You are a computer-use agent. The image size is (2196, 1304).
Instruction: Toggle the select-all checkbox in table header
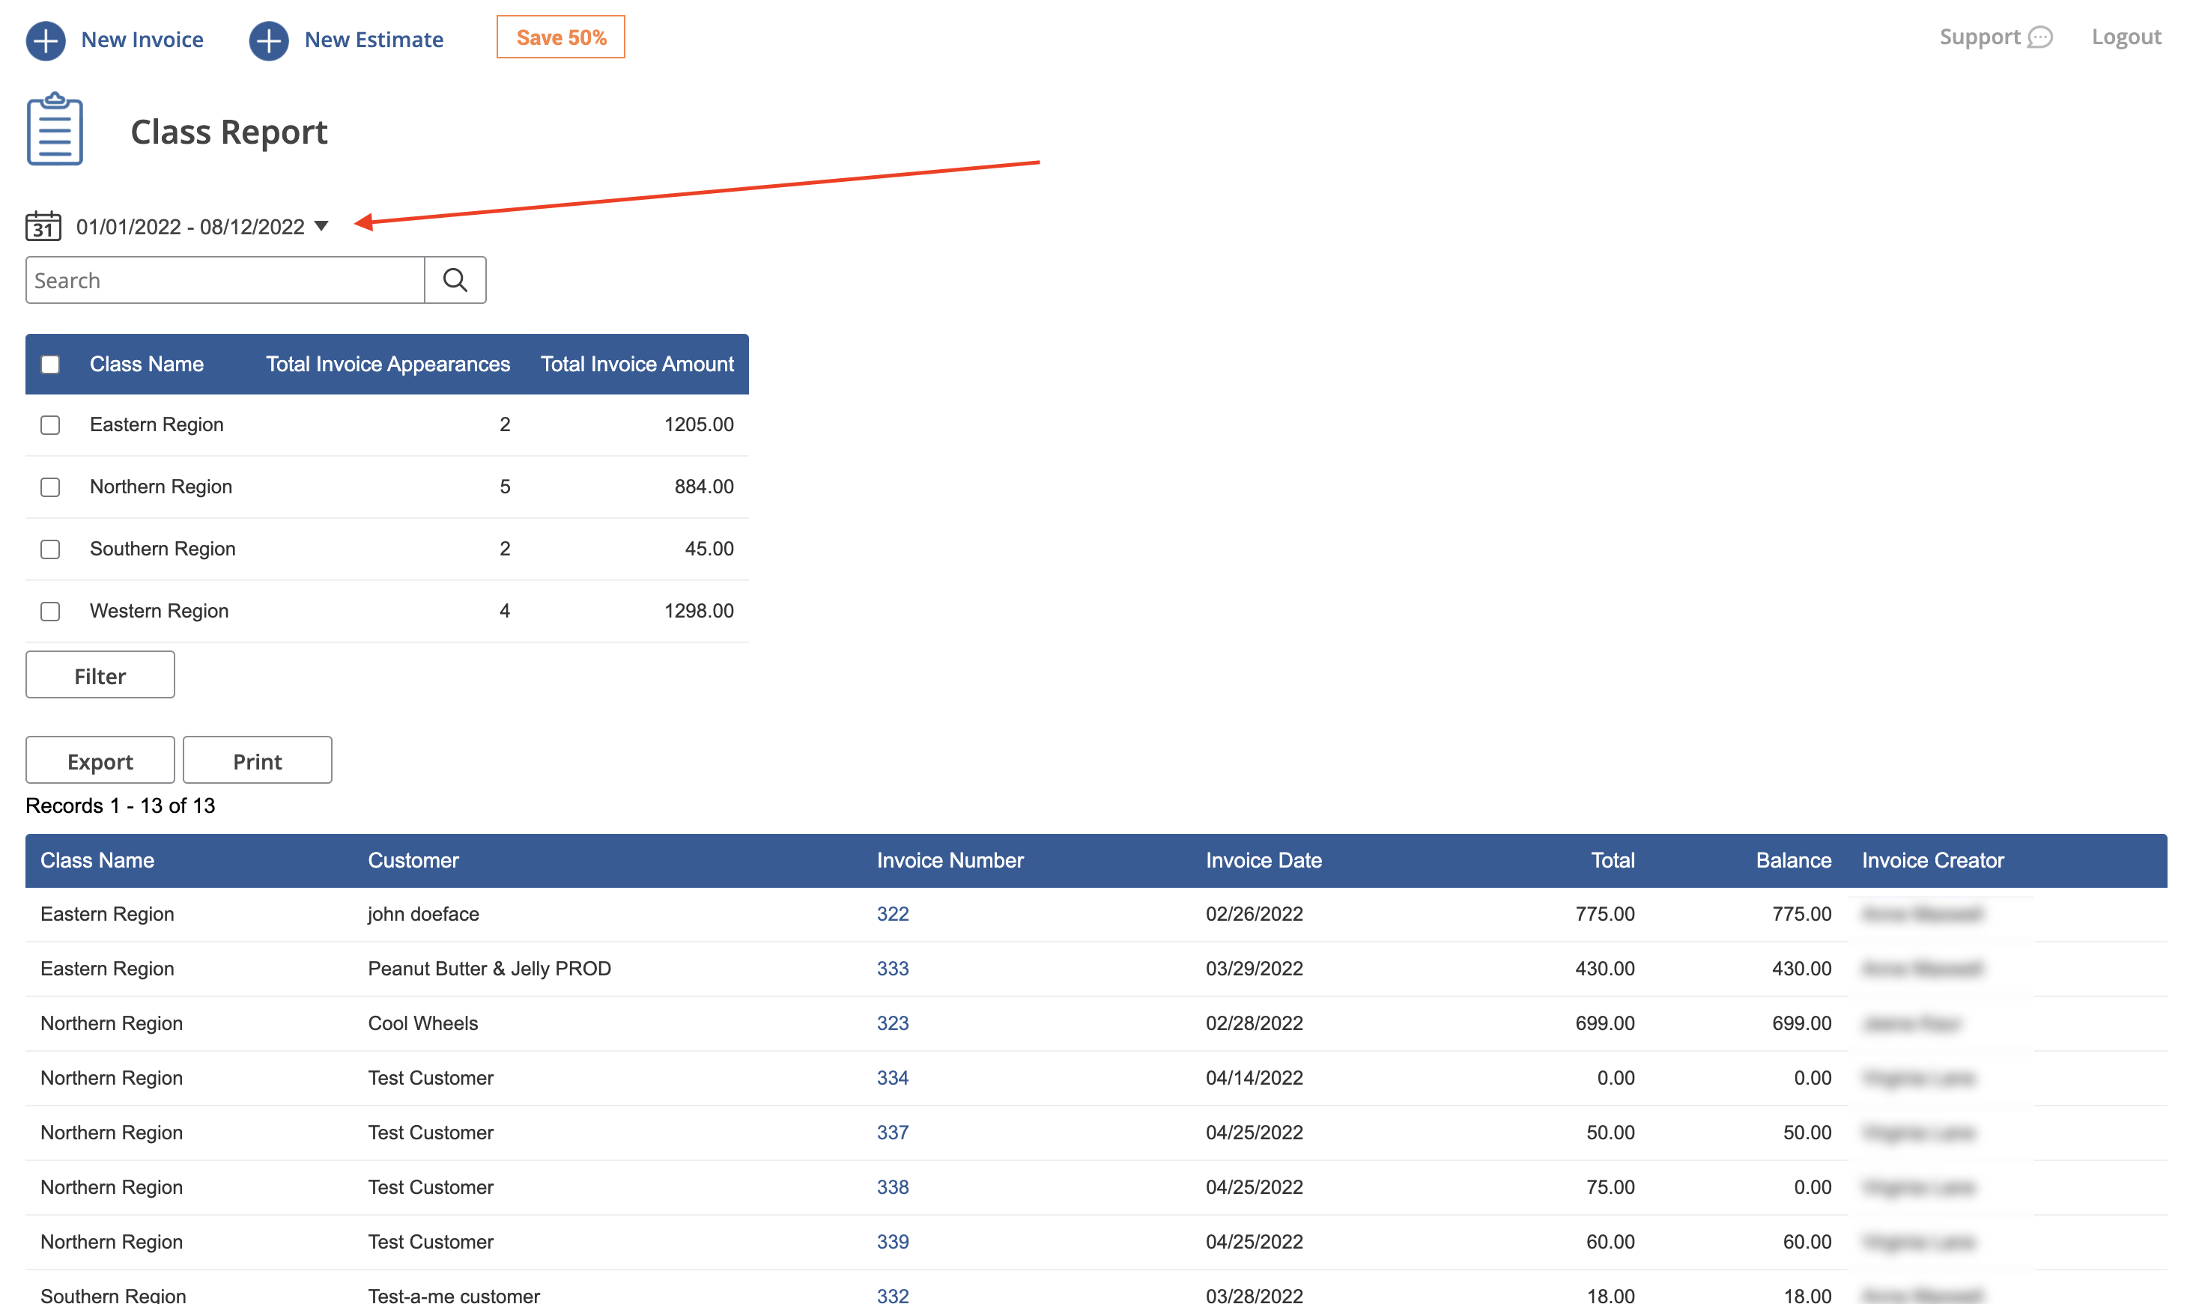(50, 365)
